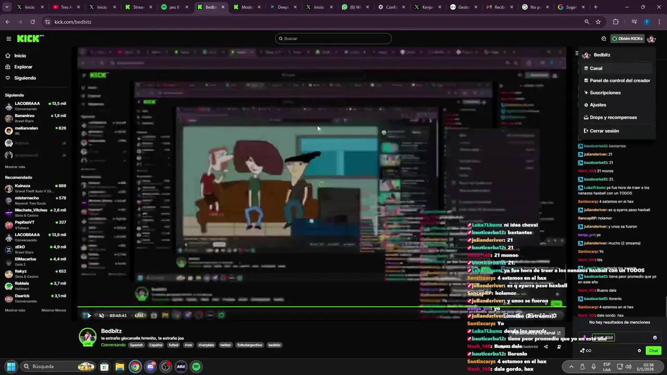Viewport: 667px width, 375px height.
Task: Open the user avatar menu in Kick header
Action: pos(651,39)
